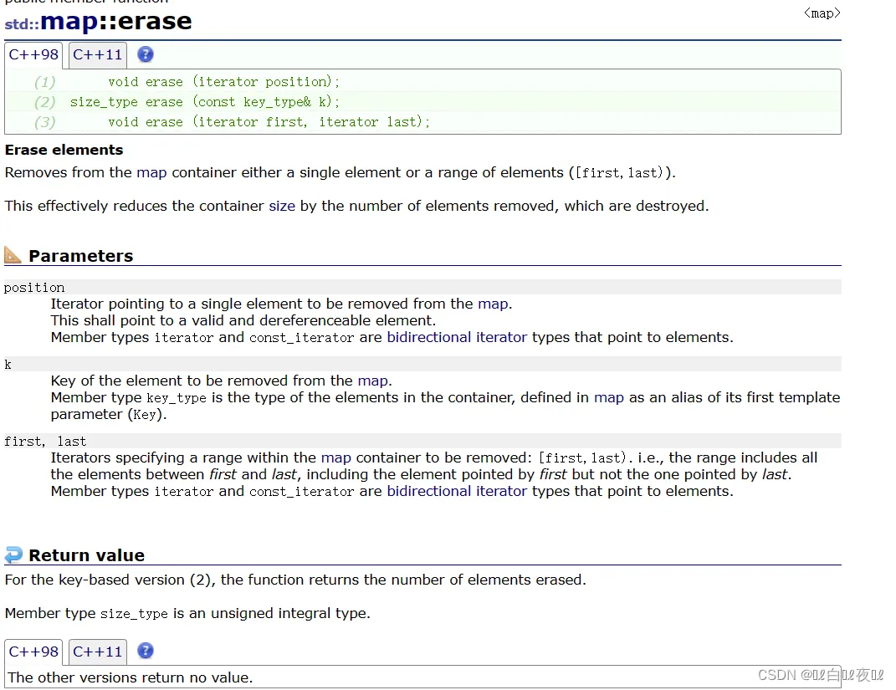The image size is (896, 690).
Task: Click 'This shall point to a valid and dereferenceable element.'
Action: tap(243, 320)
